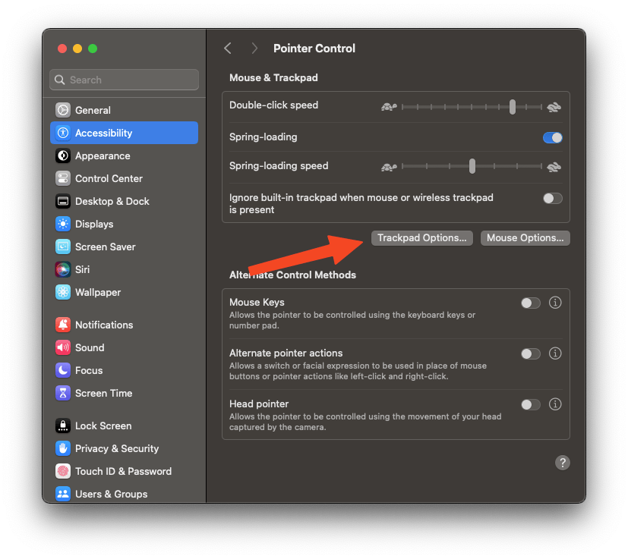Select the Siri icon in sidebar

63,269
